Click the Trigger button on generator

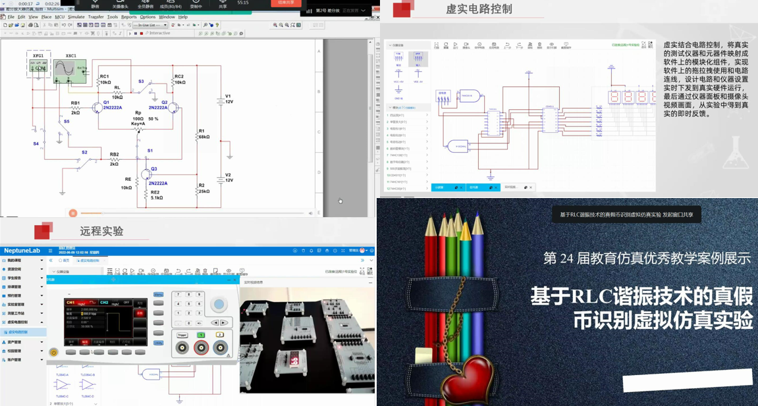click(x=182, y=335)
